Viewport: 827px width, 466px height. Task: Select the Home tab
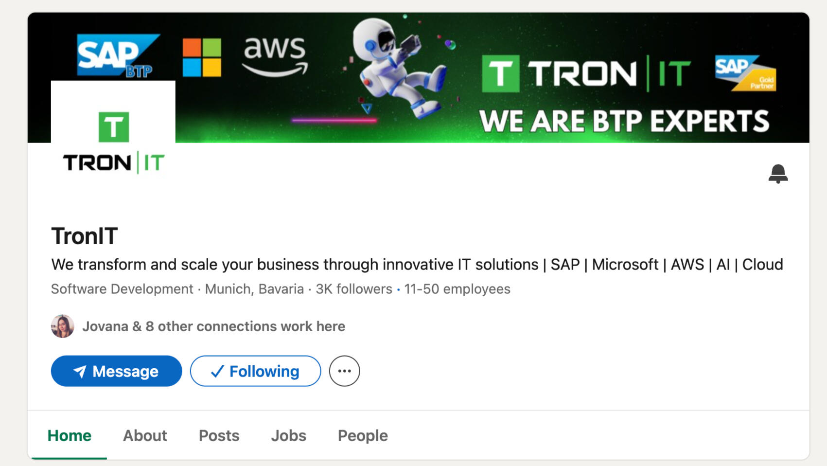click(69, 435)
